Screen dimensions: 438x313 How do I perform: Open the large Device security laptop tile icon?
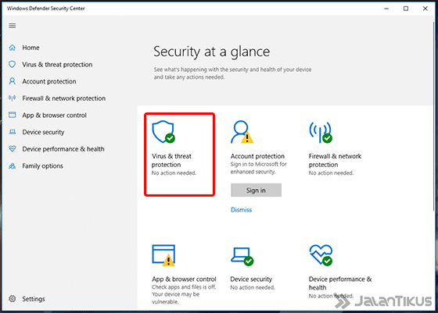tap(242, 257)
